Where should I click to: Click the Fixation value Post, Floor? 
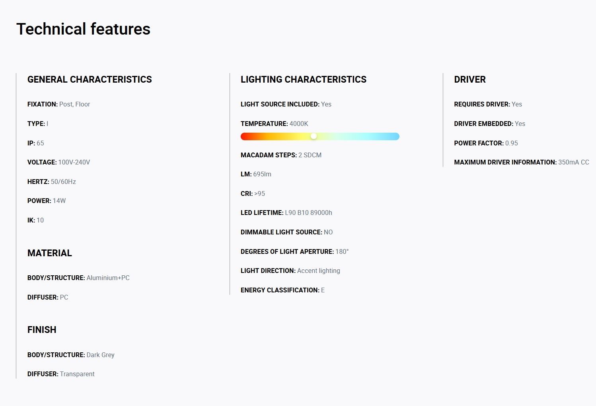[x=74, y=104]
